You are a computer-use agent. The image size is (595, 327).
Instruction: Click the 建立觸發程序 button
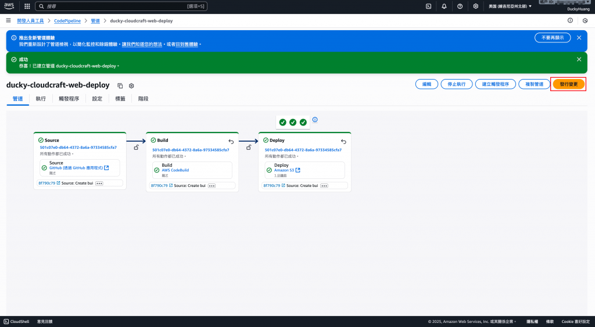click(x=495, y=84)
